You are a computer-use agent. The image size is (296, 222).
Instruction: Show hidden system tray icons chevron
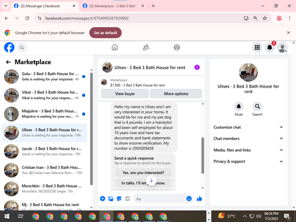[x=244, y=216]
